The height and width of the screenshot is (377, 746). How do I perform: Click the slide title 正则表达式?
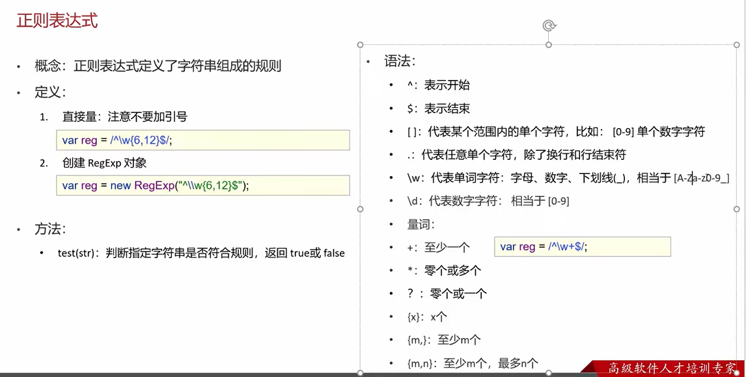57,21
